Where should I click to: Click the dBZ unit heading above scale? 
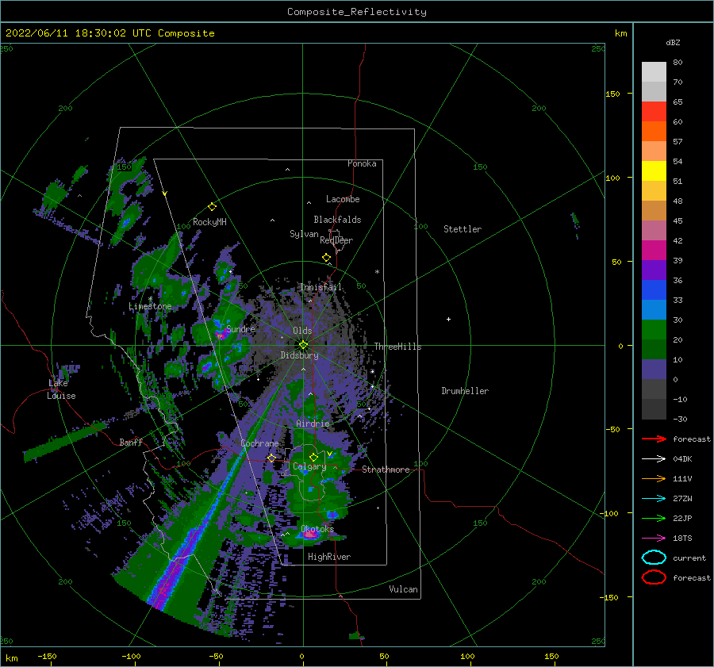[673, 43]
